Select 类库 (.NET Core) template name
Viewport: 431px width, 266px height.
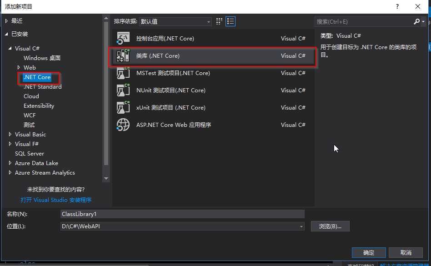pyautogui.click(x=158, y=56)
